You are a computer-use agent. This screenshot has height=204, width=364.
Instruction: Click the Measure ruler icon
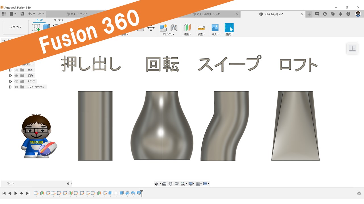pos(201,28)
